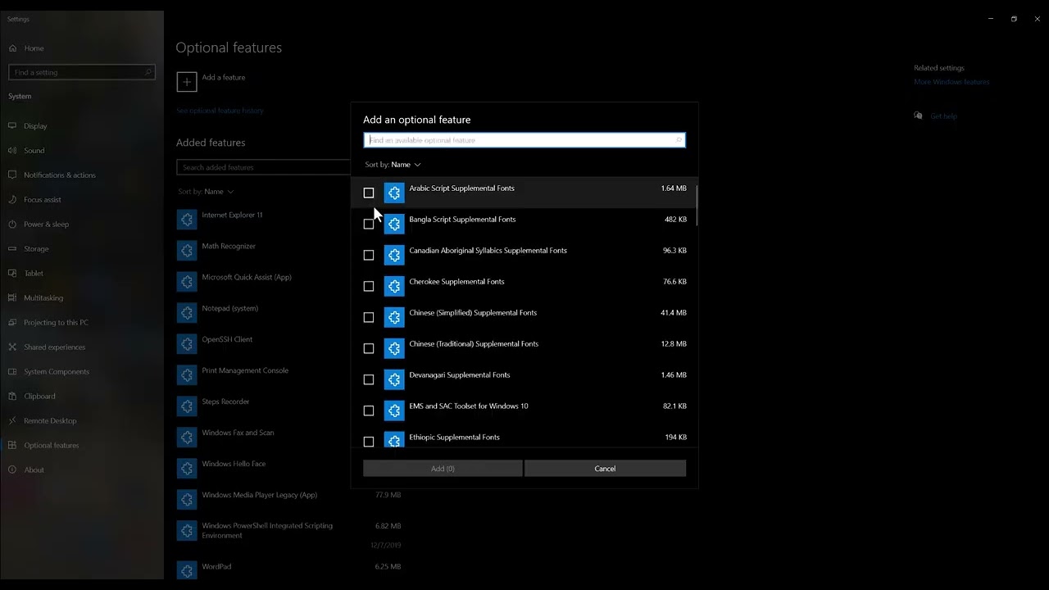Click the plus icon for Add a feature
The width and height of the screenshot is (1049, 590).
[187, 81]
